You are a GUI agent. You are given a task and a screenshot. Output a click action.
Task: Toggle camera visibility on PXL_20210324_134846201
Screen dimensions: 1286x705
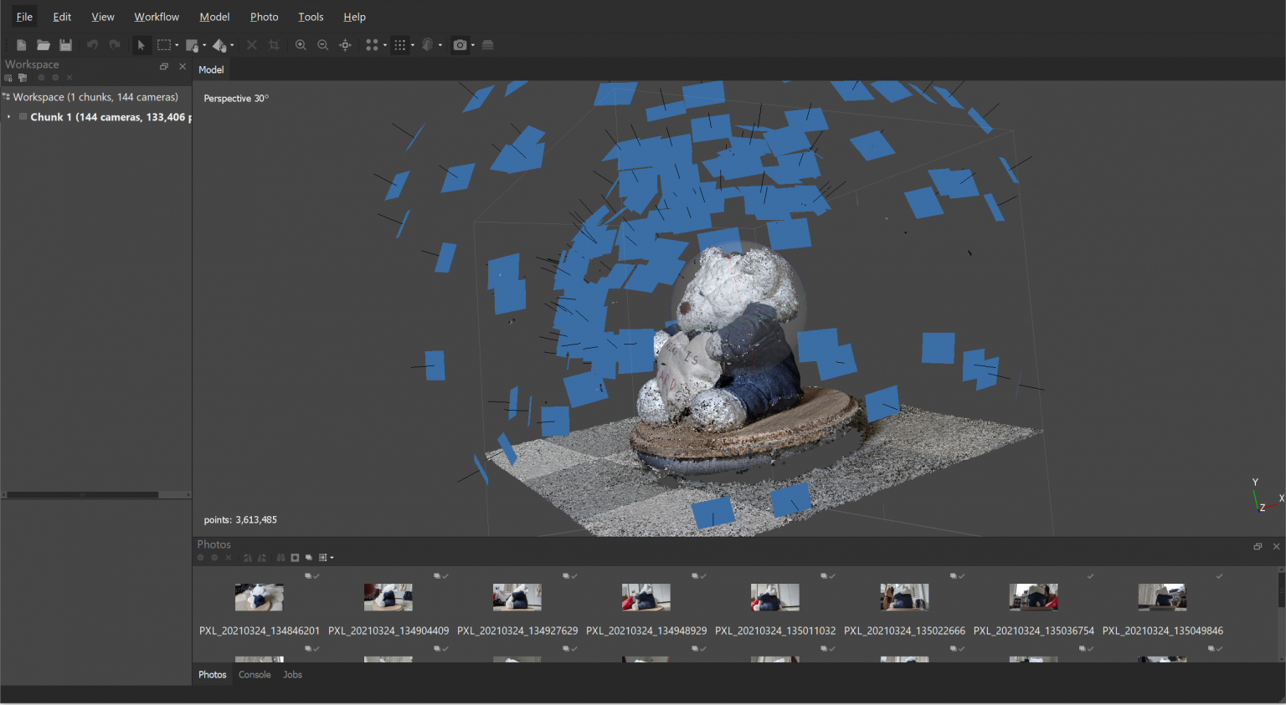coord(309,575)
